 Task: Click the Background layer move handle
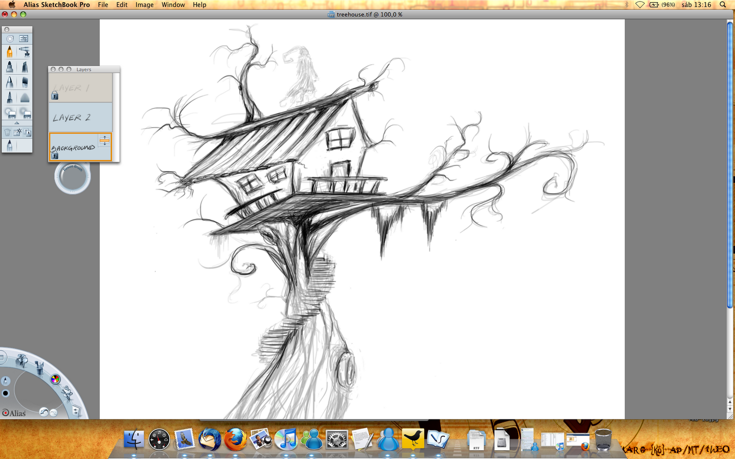tap(105, 140)
